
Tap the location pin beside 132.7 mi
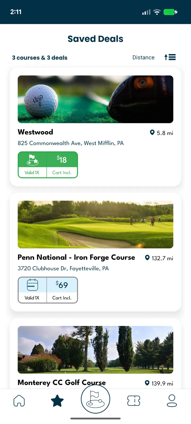click(x=147, y=258)
